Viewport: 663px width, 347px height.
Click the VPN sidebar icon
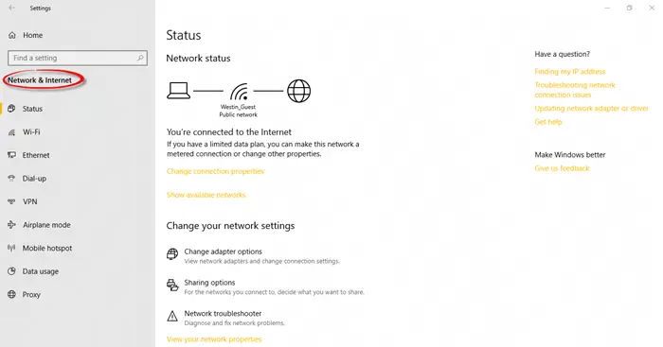point(11,201)
